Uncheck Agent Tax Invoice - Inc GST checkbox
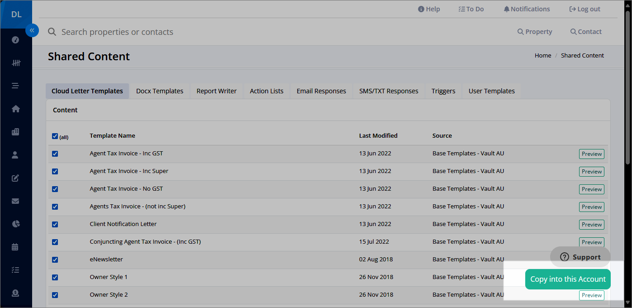The image size is (632, 308). [x=55, y=154]
